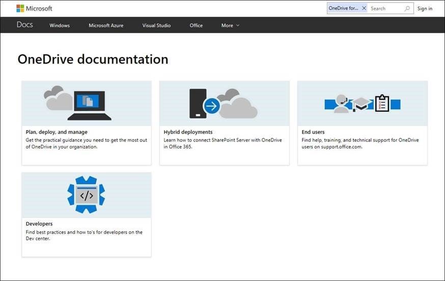Click the Sign in link
The height and width of the screenshot is (281, 445).
[x=425, y=9]
